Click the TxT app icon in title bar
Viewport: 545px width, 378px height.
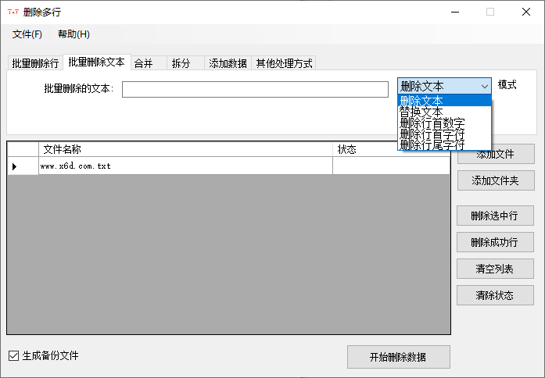point(13,12)
